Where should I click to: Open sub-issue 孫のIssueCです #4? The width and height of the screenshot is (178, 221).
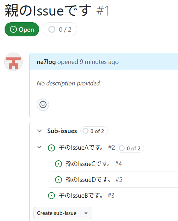(94, 164)
